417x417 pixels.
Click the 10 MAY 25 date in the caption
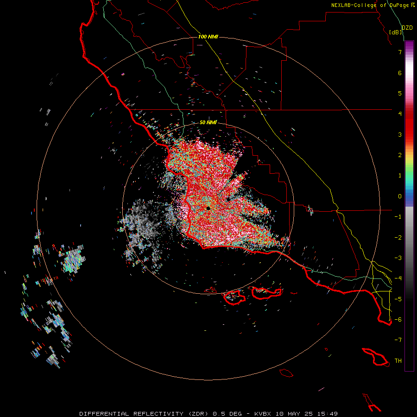click(x=294, y=414)
